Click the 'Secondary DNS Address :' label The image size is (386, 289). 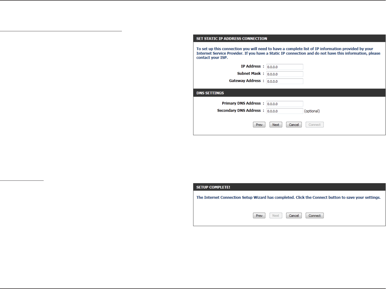coord(241,110)
